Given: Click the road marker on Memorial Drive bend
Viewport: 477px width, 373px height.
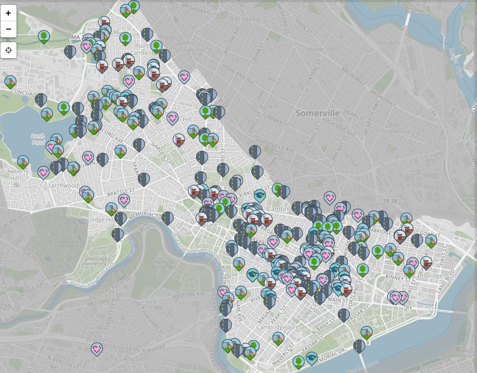Looking at the screenshot, I should 167,218.
